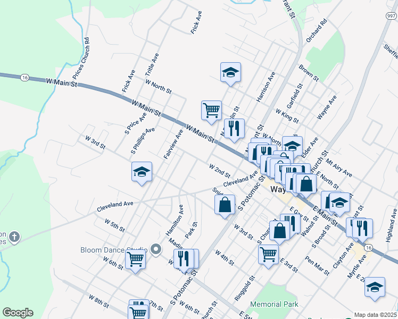This screenshot has height=319, width=398.
Task: Open the Google logo link
Action: (x=18, y=313)
